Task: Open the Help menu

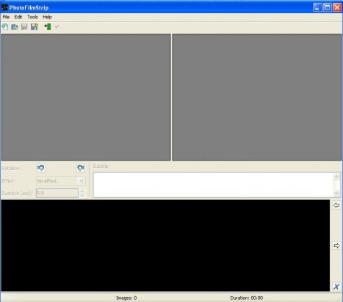Action: 47,17
